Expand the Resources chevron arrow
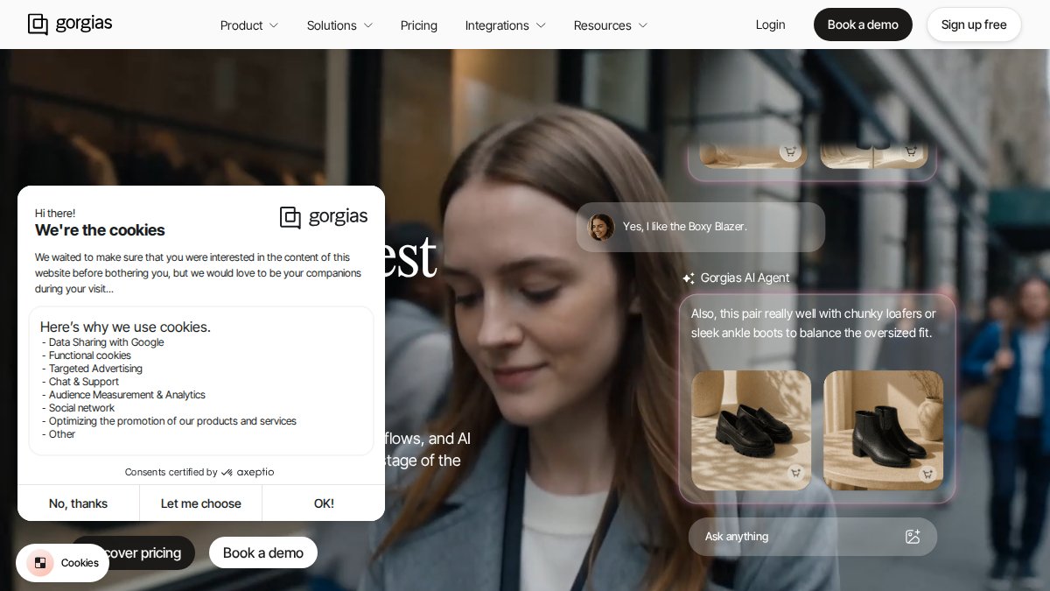Image resolution: width=1050 pixels, height=591 pixels. click(x=643, y=25)
